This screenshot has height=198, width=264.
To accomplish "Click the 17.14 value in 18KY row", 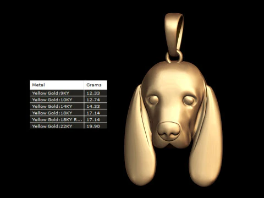I will 93,113.
